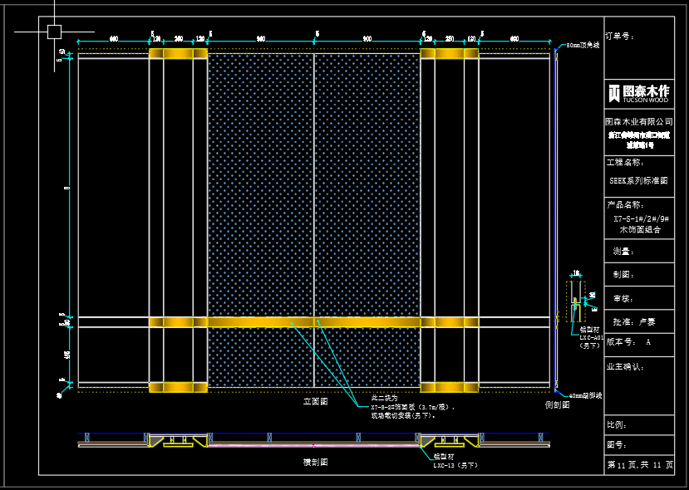The image size is (689, 490).
Task: Click the Tucson Wood logo in title block
Action: pos(638,93)
